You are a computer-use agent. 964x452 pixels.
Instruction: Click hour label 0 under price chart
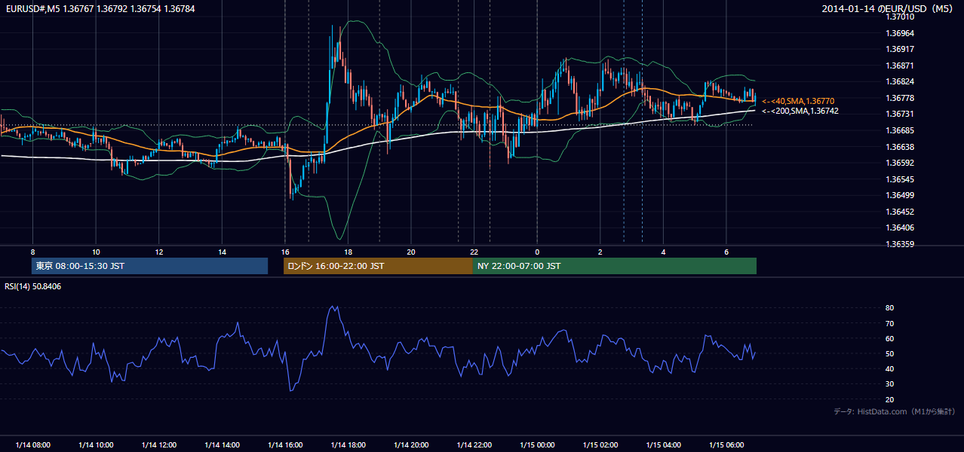pyautogui.click(x=537, y=252)
